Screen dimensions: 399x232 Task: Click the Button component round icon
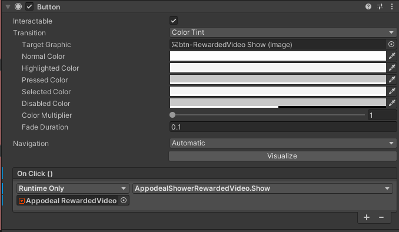(x=18, y=6)
